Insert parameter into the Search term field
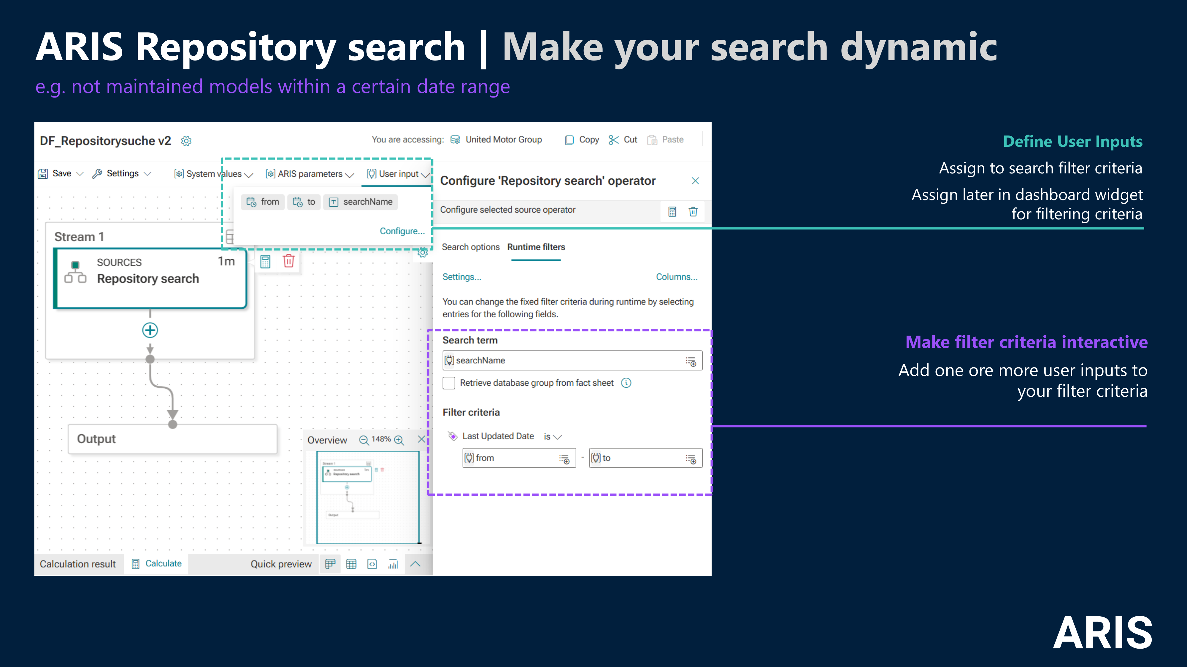The width and height of the screenshot is (1187, 667). 691,361
